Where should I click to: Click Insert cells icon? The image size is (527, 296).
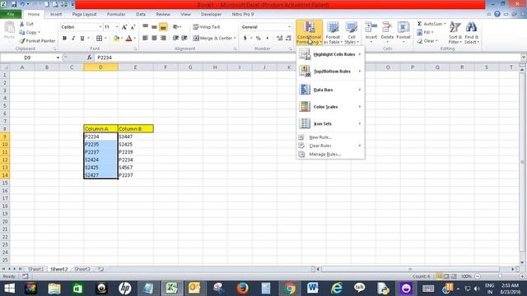tap(371, 27)
